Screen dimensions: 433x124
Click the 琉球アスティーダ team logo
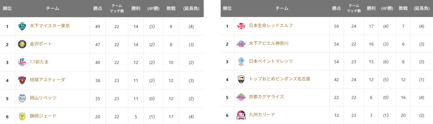[x=22, y=80]
